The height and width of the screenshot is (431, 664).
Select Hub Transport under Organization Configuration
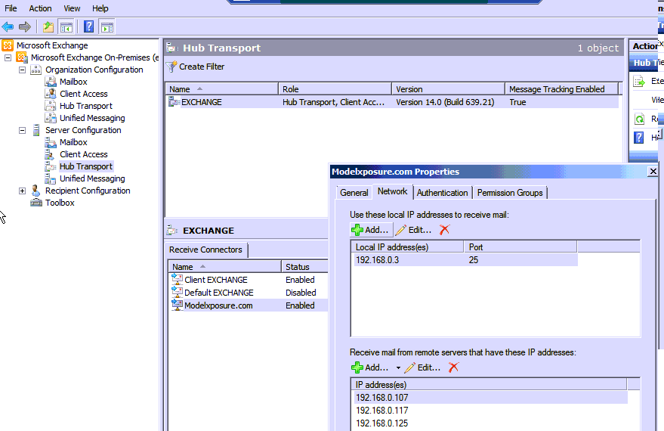point(86,106)
